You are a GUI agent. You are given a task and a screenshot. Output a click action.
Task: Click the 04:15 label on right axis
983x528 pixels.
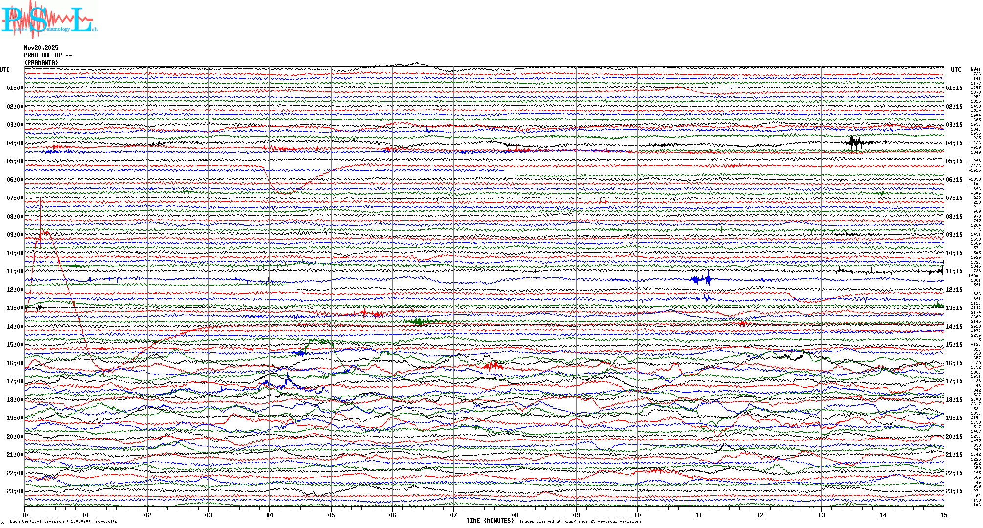pos(954,143)
